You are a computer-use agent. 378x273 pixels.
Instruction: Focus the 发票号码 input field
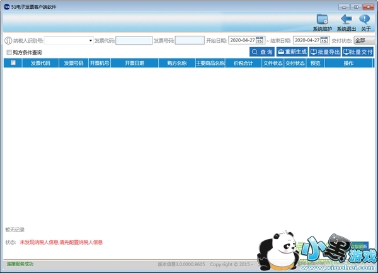click(190, 40)
